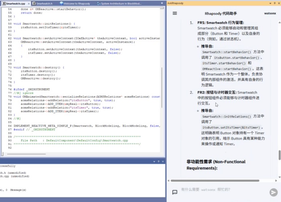Click line 86 IMPLEMENT_REACTIVE_META_SIMPLE_P macro
The width and height of the screenshot is (281, 202).
pyautogui.click(x=87, y=126)
